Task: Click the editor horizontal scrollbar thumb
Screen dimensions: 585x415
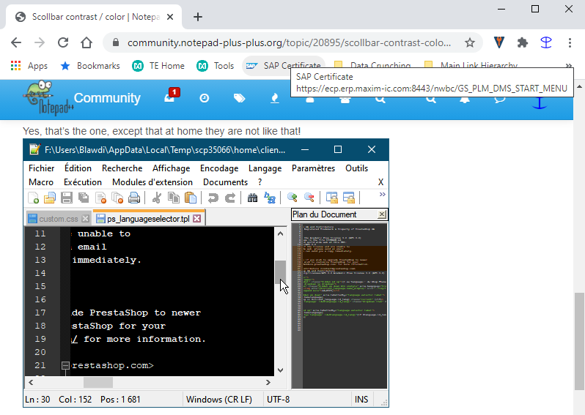Action: pyautogui.click(x=98, y=382)
